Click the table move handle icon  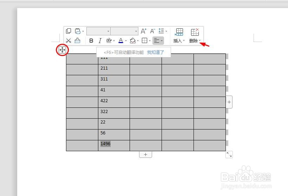pyautogui.click(x=62, y=50)
